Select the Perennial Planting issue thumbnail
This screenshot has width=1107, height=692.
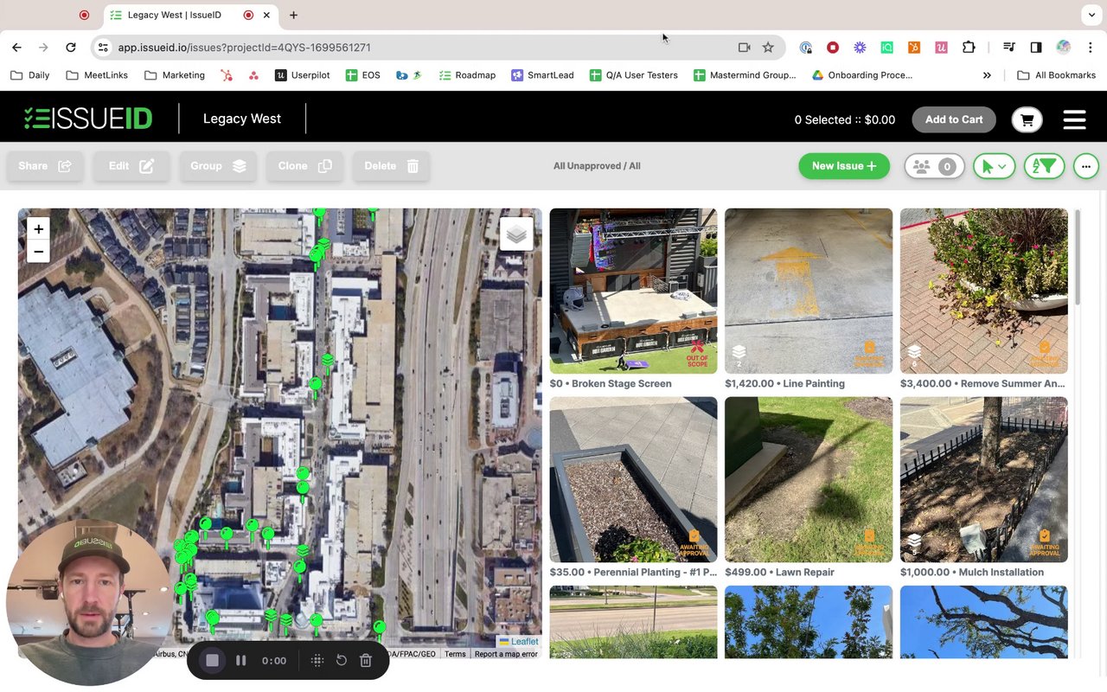(x=633, y=479)
